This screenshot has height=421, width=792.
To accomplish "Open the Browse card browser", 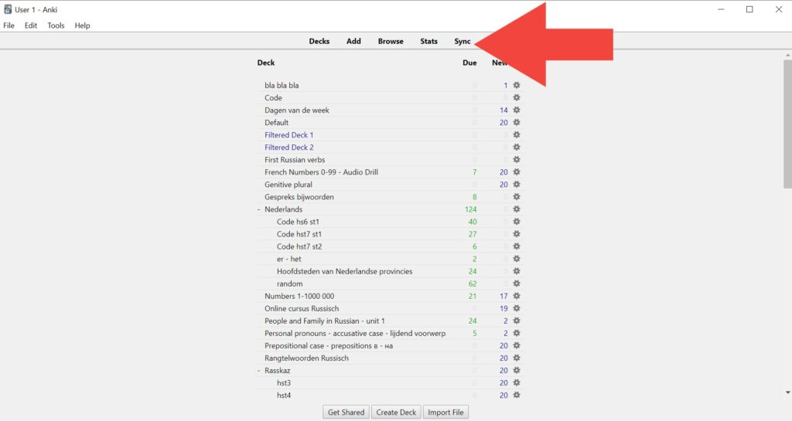I will 391,42.
